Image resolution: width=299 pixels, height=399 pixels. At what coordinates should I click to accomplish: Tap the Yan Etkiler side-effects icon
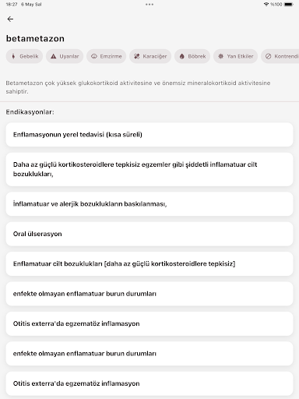click(x=220, y=56)
